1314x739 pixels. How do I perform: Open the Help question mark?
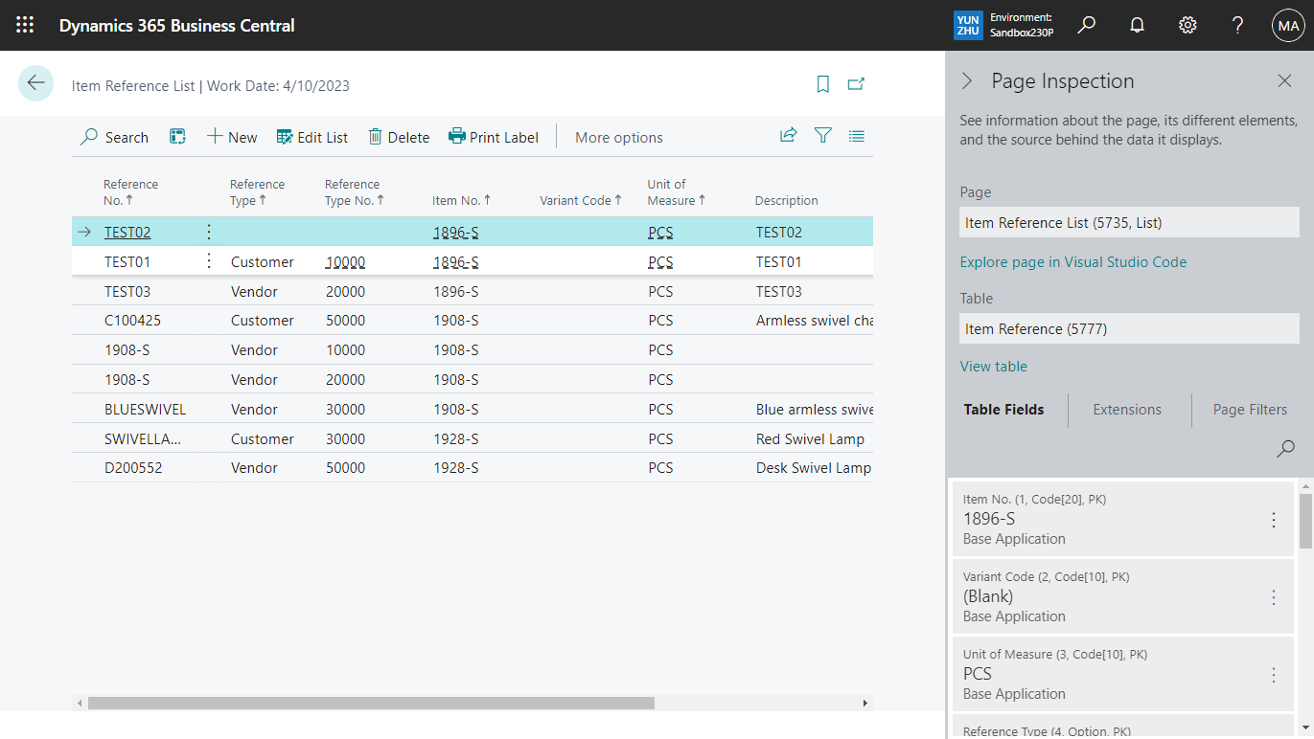(1237, 25)
